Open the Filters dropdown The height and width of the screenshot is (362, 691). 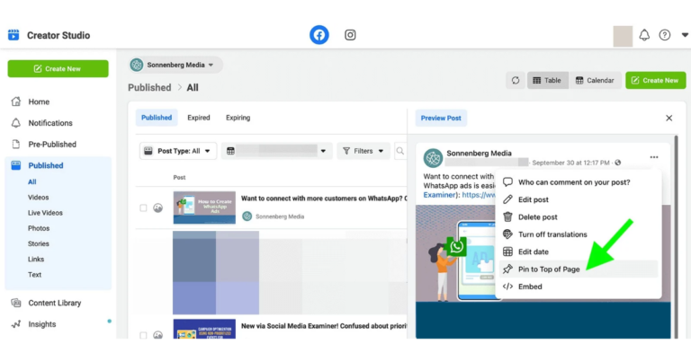coord(363,151)
